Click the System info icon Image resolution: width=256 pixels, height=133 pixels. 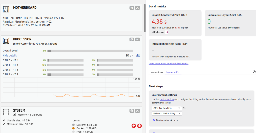click(x=132, y=111)
